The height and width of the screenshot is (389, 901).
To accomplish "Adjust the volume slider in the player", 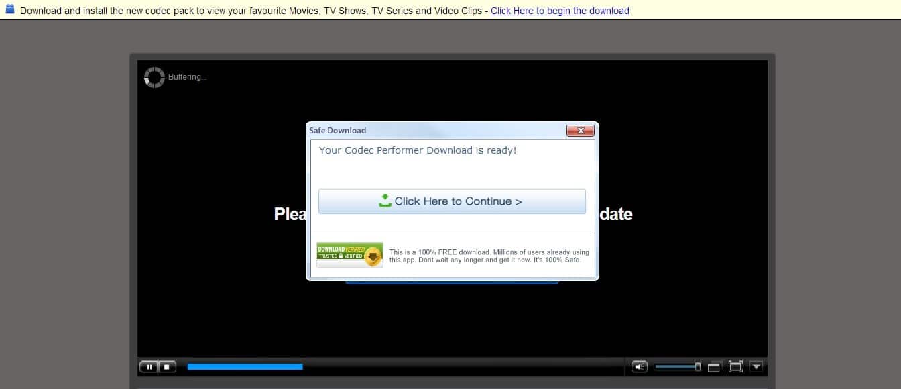I will pos(677,367).
